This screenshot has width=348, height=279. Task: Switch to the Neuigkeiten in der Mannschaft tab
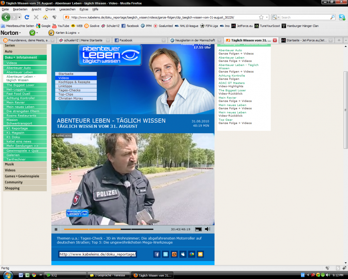tap(196, 40)
